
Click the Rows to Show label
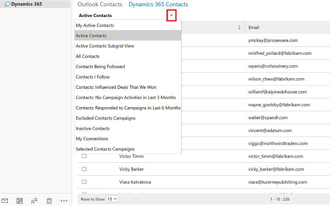[x=92, y=199]
